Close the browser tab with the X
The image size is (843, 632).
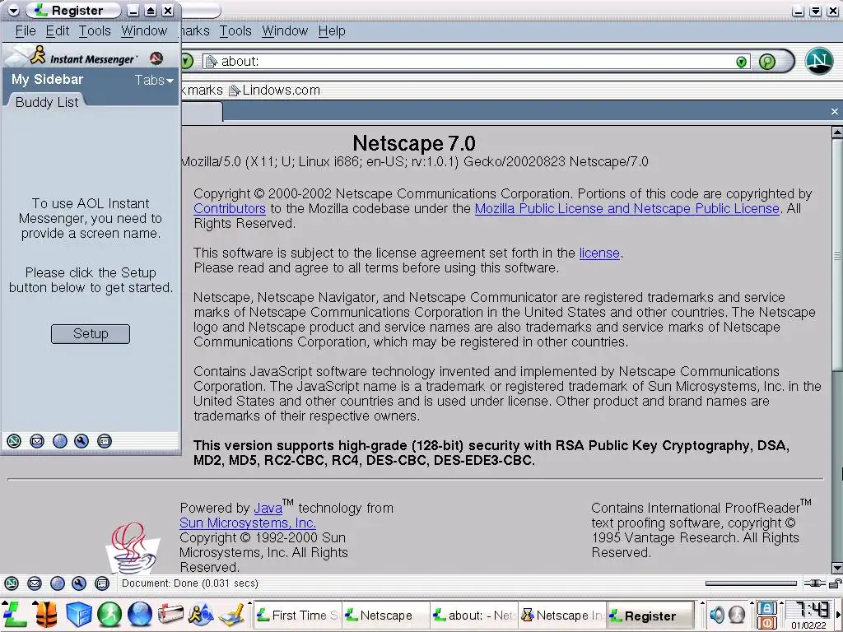tap(835, 112)
